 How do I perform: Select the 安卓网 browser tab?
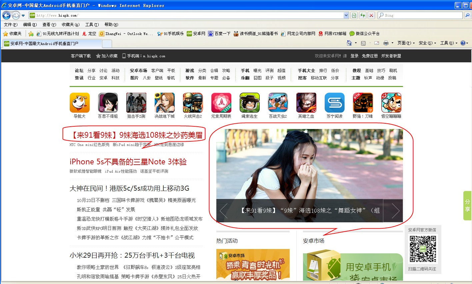52,44
